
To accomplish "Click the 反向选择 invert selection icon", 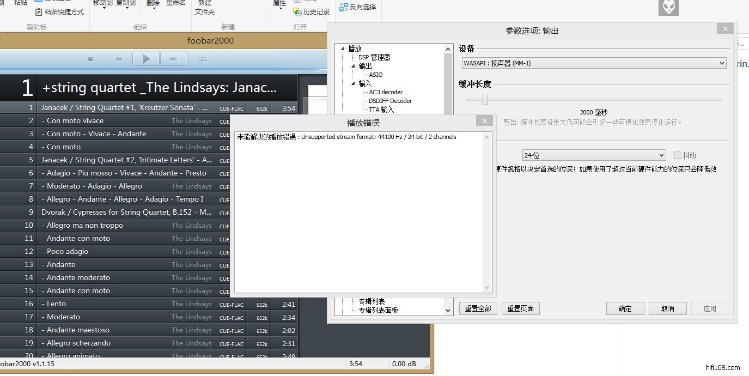I will point(344,7).
